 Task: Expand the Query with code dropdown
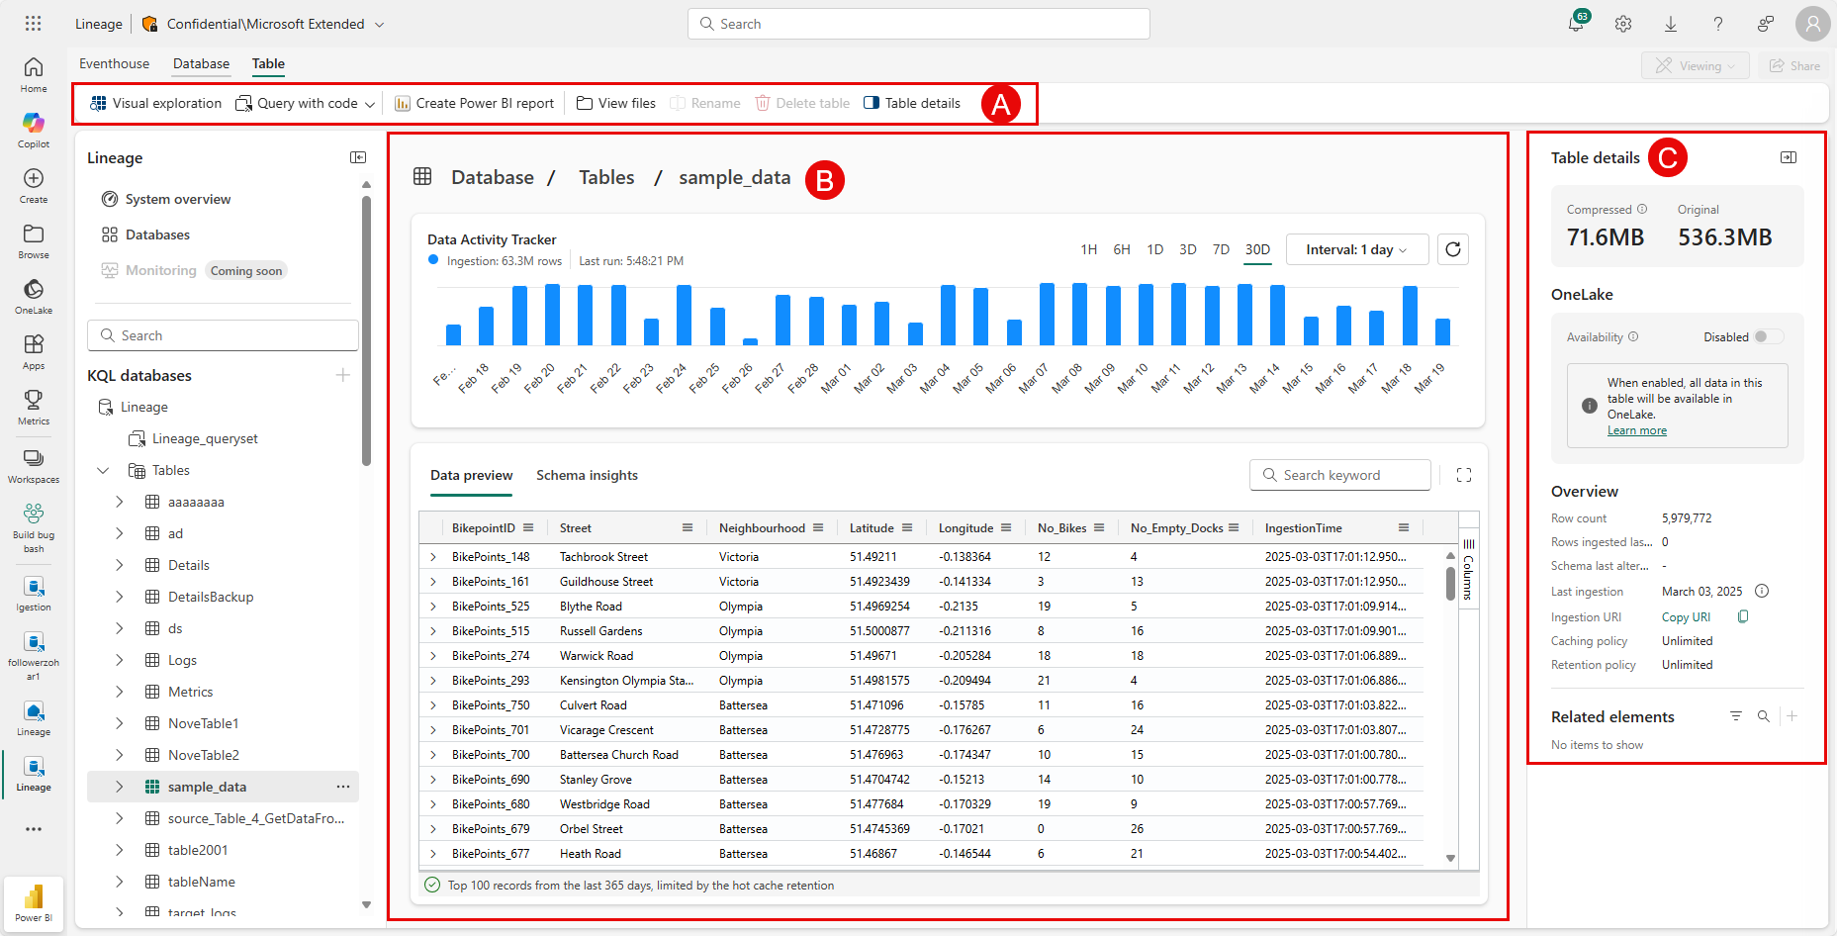(370, 104)
